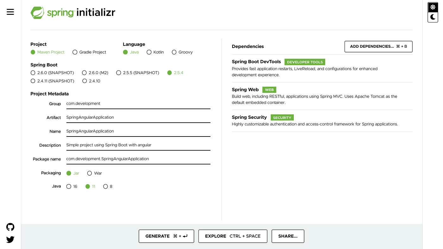
Task: Click the DEVELOPER TOOLS tag badge
Action: (x=305, y=62)
